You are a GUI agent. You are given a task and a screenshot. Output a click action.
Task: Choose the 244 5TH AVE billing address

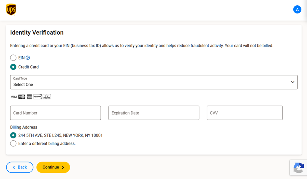pos(13,135)
